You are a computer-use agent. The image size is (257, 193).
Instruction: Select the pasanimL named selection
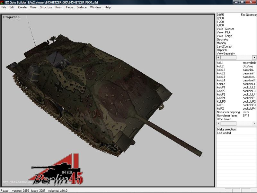[248, 70]
